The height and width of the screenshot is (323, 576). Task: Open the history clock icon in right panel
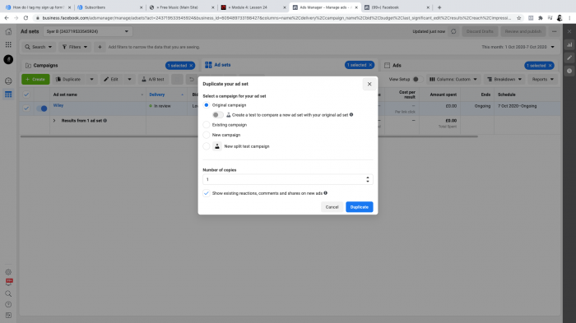[569, 71]
